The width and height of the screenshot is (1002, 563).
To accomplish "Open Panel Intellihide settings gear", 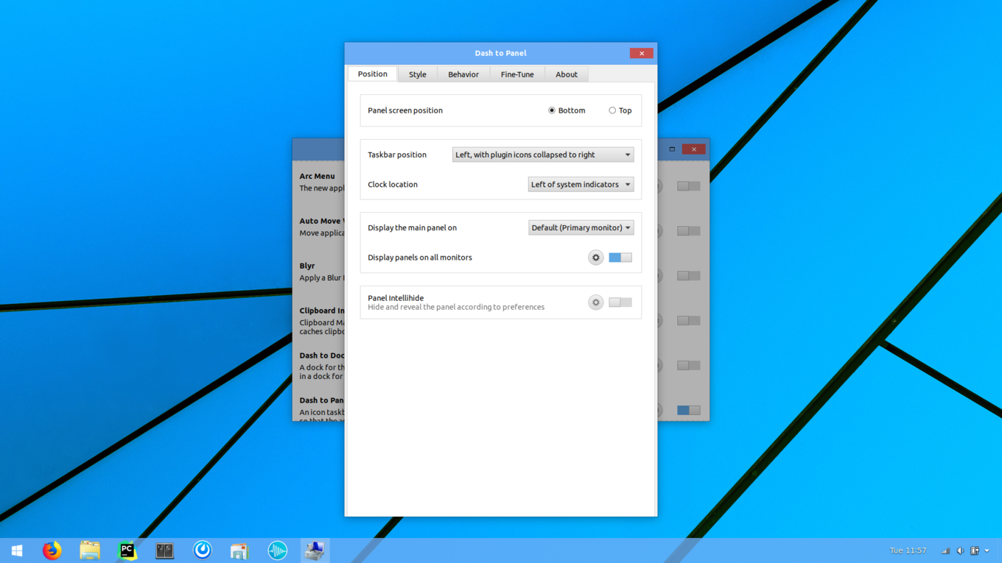I will click(595, 302).
